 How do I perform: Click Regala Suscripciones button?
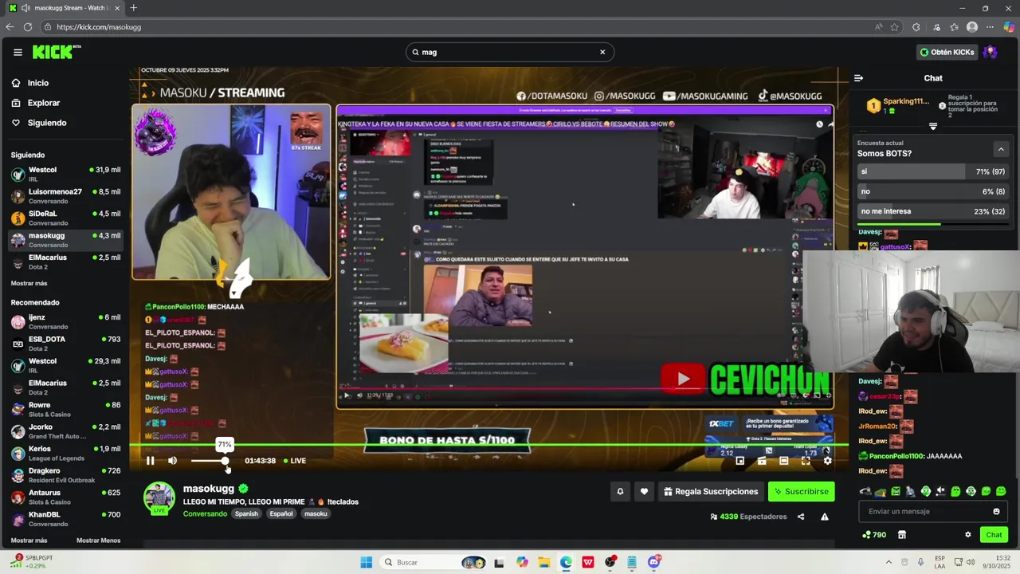coord(711,492)
